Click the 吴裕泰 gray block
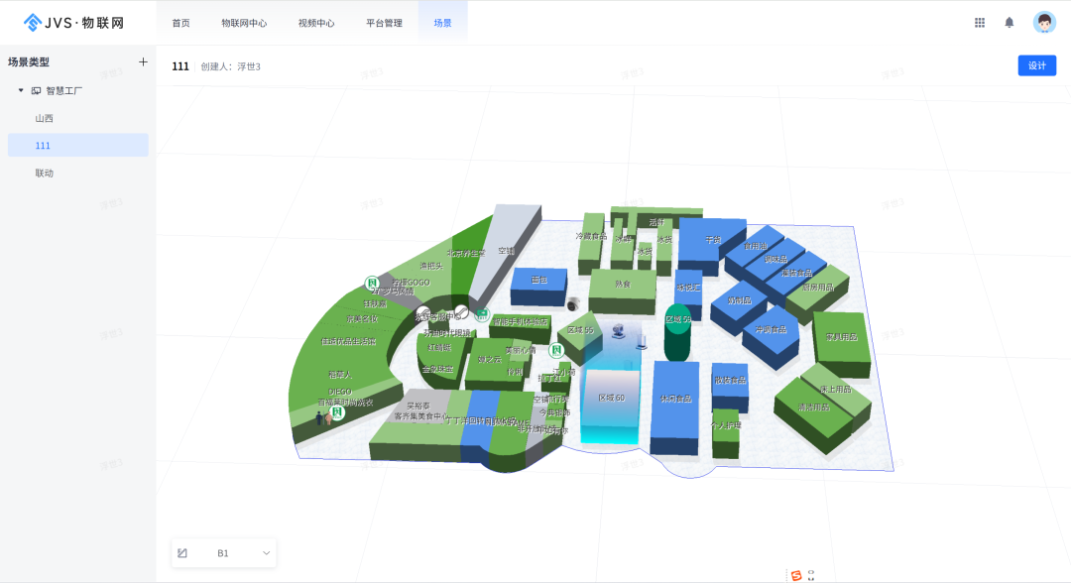This screenshot has width=1071, height=583. (418, 407)
